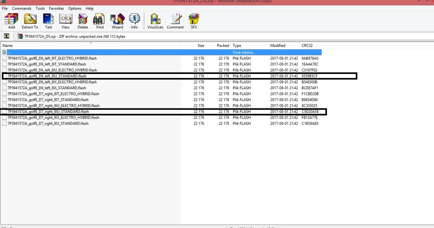Sort by Packed column header

point(219,46)
